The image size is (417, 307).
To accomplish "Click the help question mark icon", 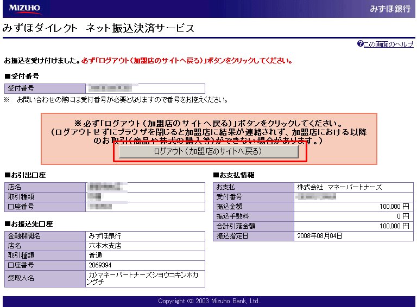I will point(360,43).
